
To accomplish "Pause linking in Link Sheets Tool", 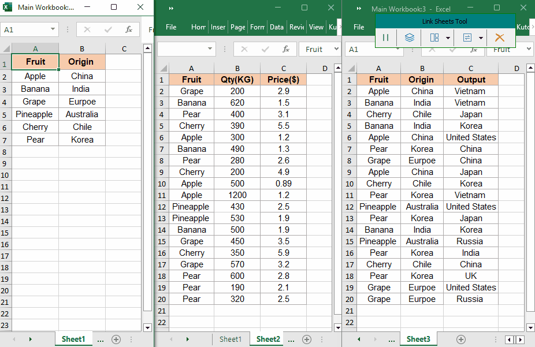I will [386, 38].
